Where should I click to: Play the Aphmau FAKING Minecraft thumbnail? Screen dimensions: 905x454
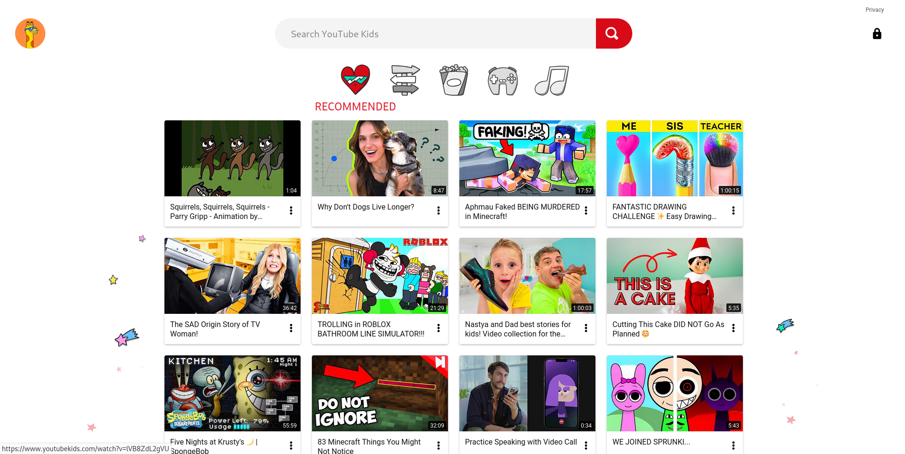coord(527,158)
